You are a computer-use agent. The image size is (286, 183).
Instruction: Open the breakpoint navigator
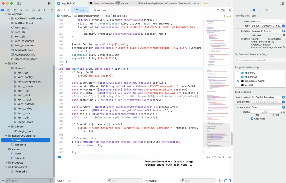point(46,10)
